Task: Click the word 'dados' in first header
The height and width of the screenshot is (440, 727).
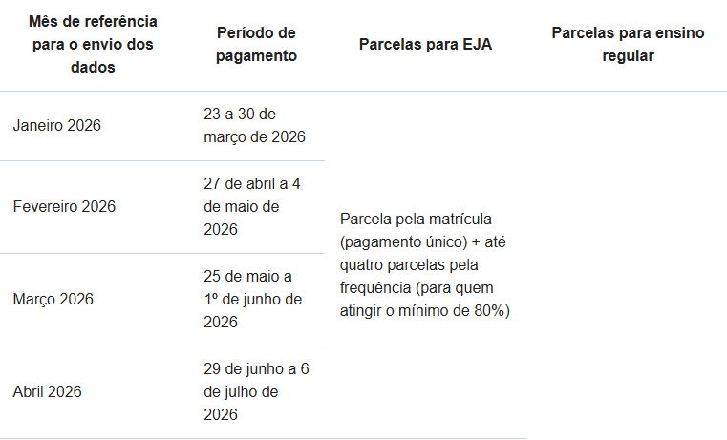Action: [x=93, y=67]
